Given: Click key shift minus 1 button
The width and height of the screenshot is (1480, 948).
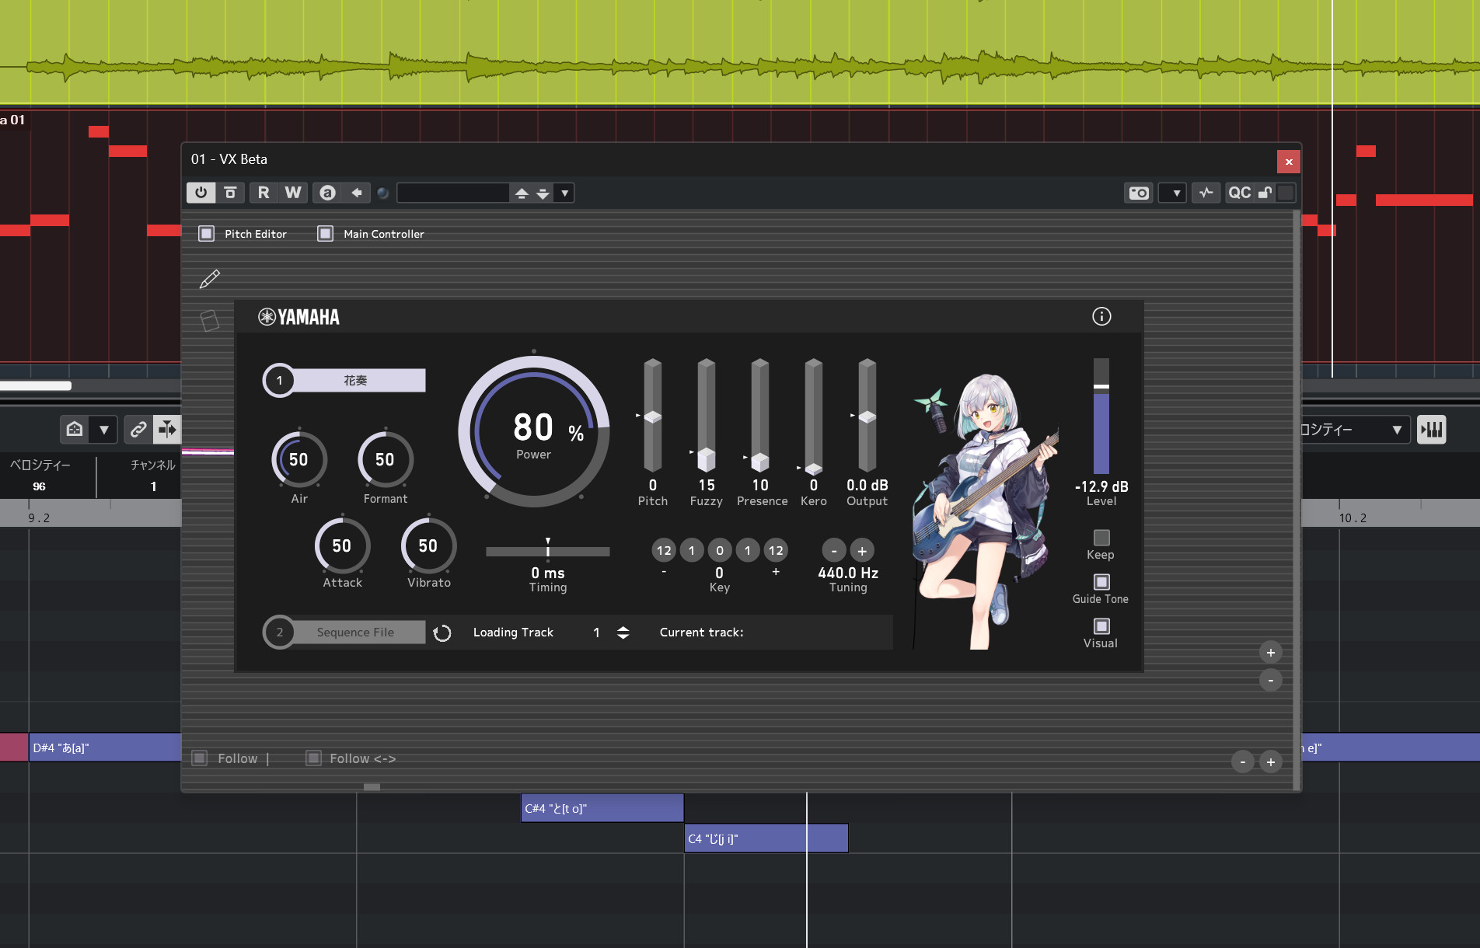Looking at the screenshot, I should (692, 551).
